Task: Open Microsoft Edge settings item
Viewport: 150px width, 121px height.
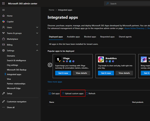Action: pyautogui.click(x=14, y=88)
